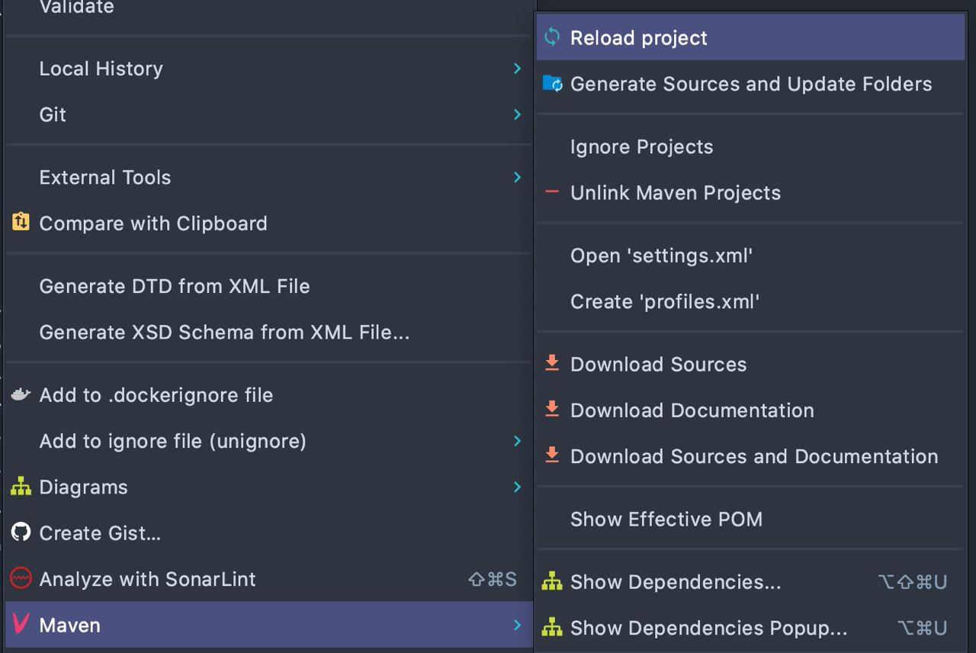Expand the External Tools submenu arrow
The width and height of the screenshot is (976, 653).
click(517, 177)
